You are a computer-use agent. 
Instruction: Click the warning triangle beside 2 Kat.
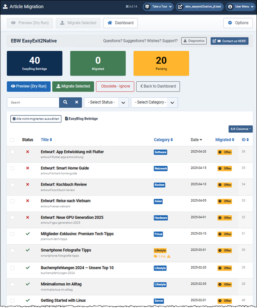(169, 256)
